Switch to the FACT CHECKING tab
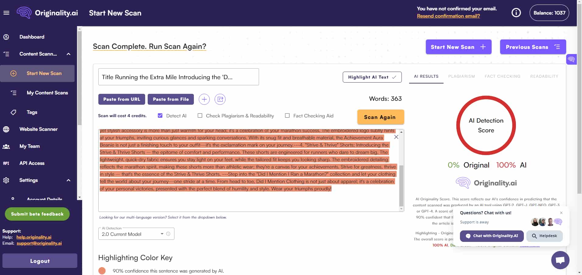 pos(503,76)
